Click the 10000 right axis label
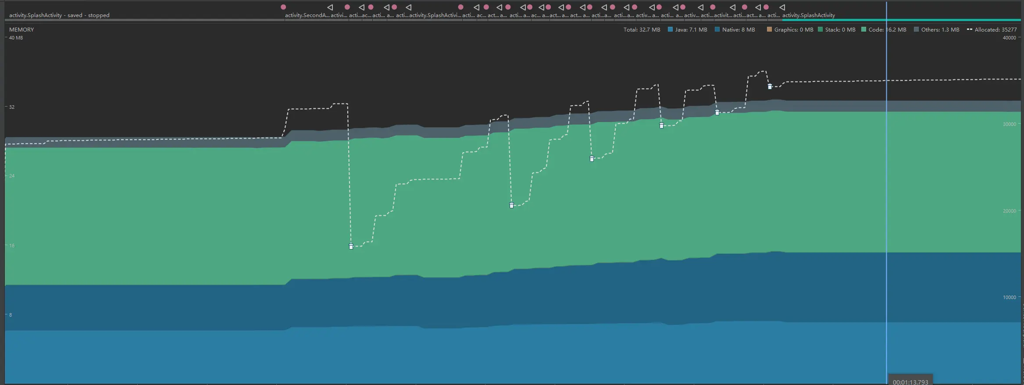This screenshot has height=385, width=1024. point(1010,297)
